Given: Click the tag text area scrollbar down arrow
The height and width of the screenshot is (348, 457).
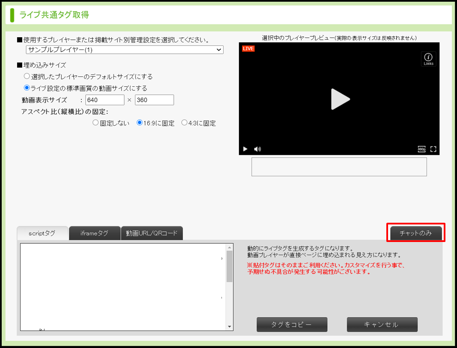Looking at the screenshot, I should [x=230, y=327].
